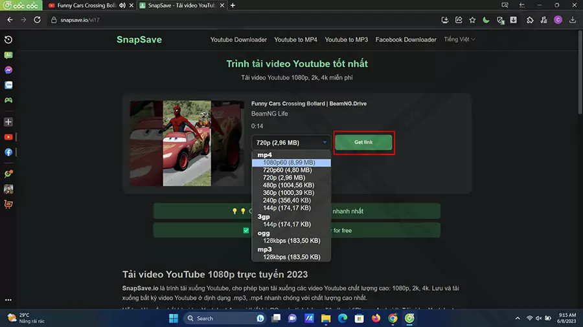Pick 240p (356,40 KB) option
583x327 pixels.
pos(291,200)
